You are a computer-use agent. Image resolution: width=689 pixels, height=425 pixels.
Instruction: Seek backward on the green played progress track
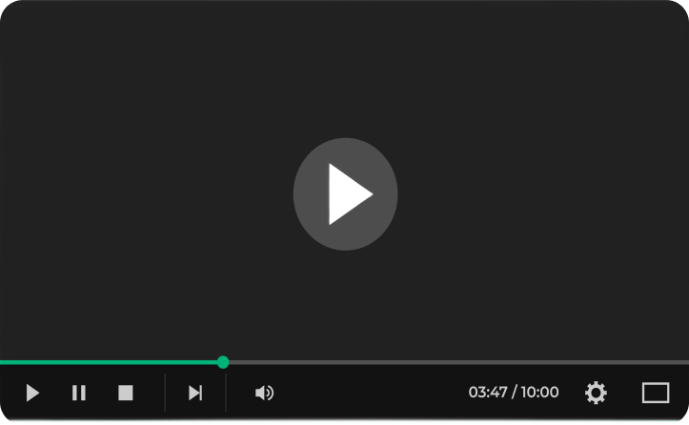(x=109, y=363)
